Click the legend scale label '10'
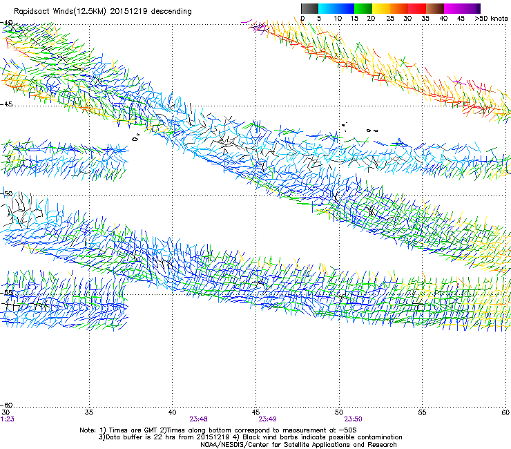The height and width of the screenshot is (449, 511). tap(337, 19)
